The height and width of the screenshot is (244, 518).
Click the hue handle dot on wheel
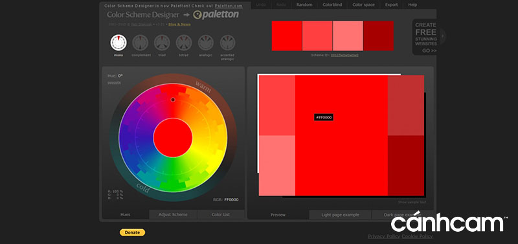(x=173, y=100)
